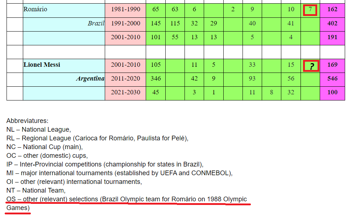The height and width of the screenshot is (218, 352).
Task: Select the Lionel Messi name cell
Action: click(64, 66)
